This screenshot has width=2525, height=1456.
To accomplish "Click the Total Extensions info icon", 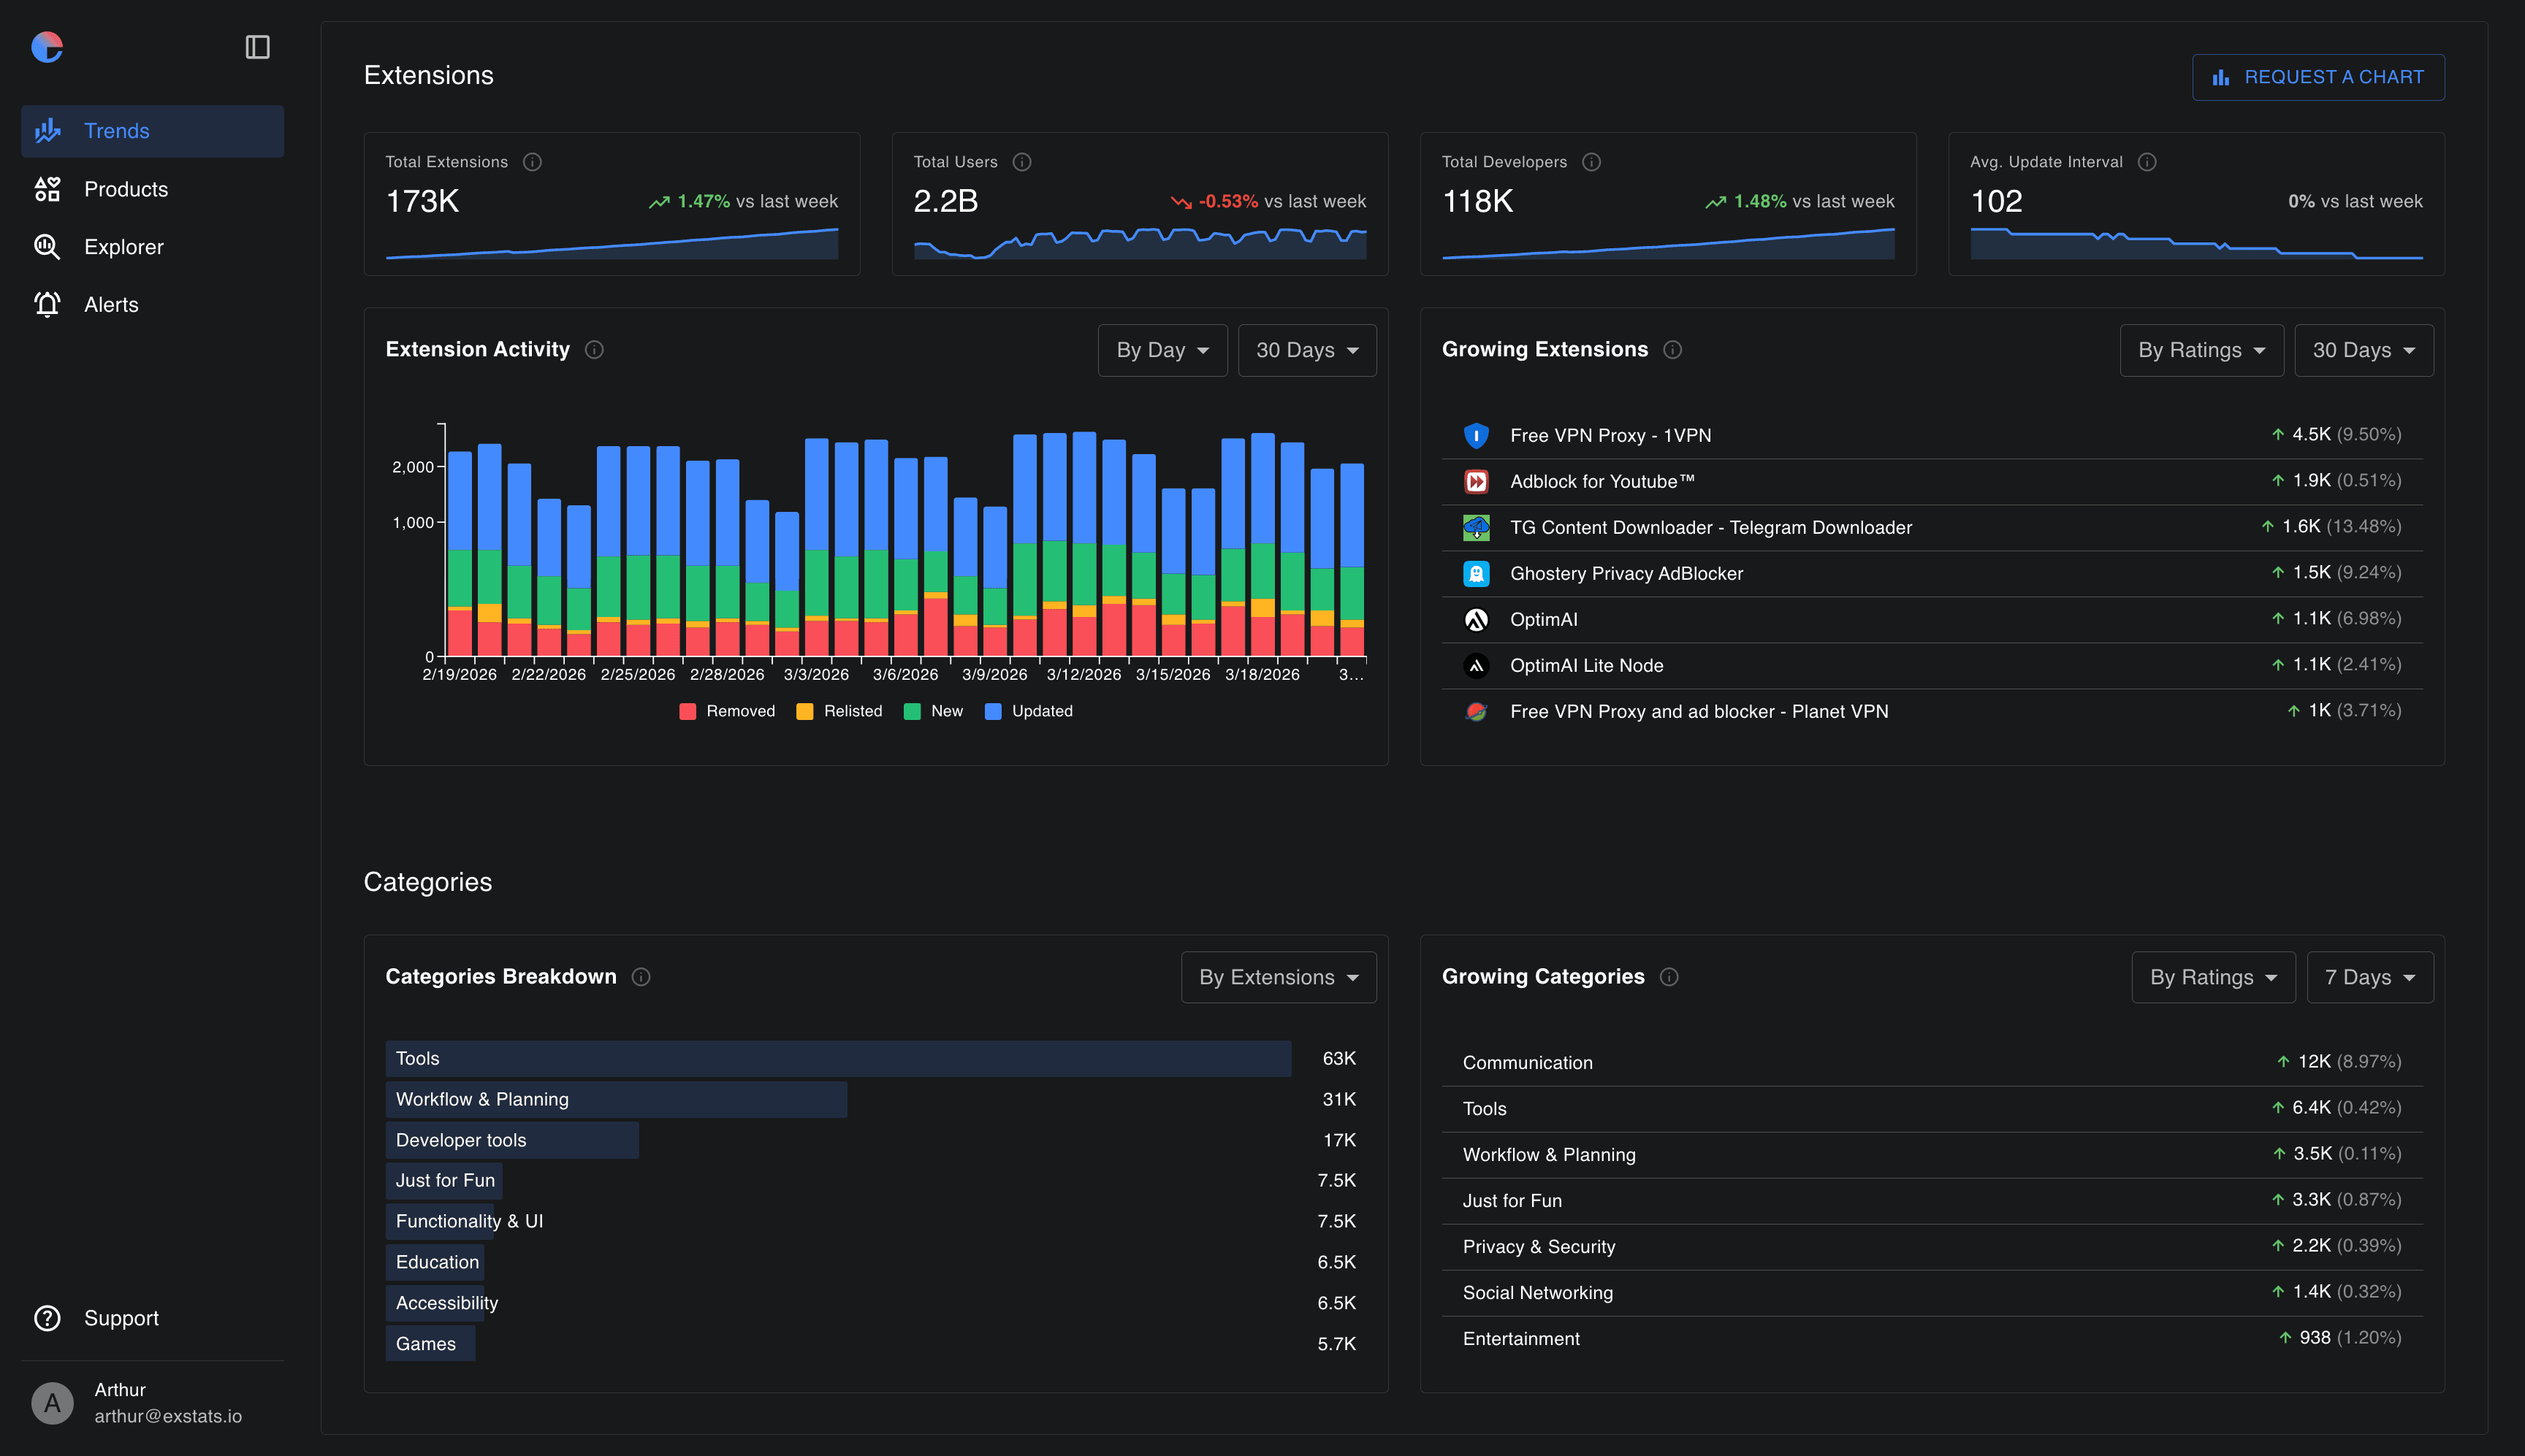I will 532,162.
